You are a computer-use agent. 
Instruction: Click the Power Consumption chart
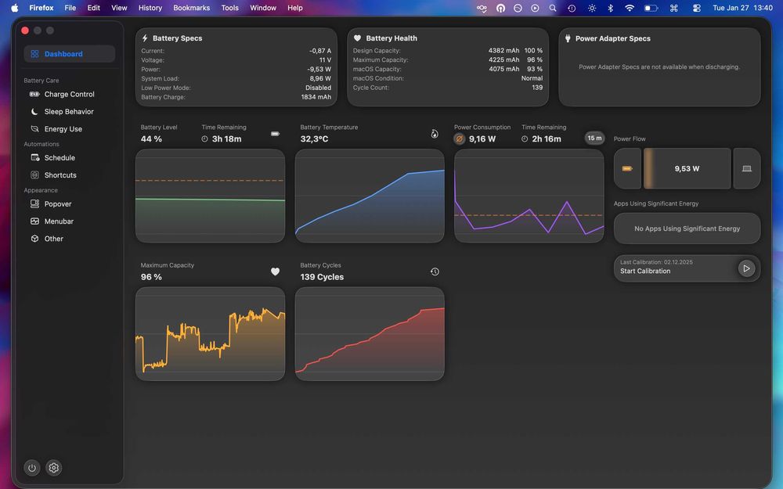529,196
